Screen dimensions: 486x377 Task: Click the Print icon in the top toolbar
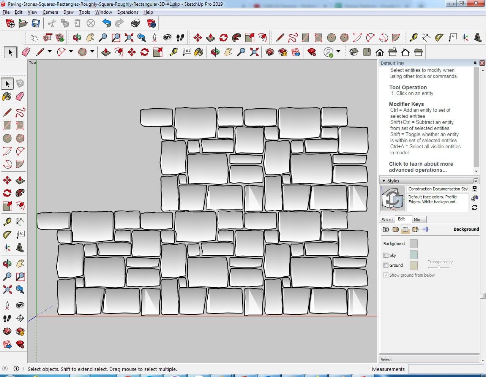pyautogui.click(x=135, y=24)
